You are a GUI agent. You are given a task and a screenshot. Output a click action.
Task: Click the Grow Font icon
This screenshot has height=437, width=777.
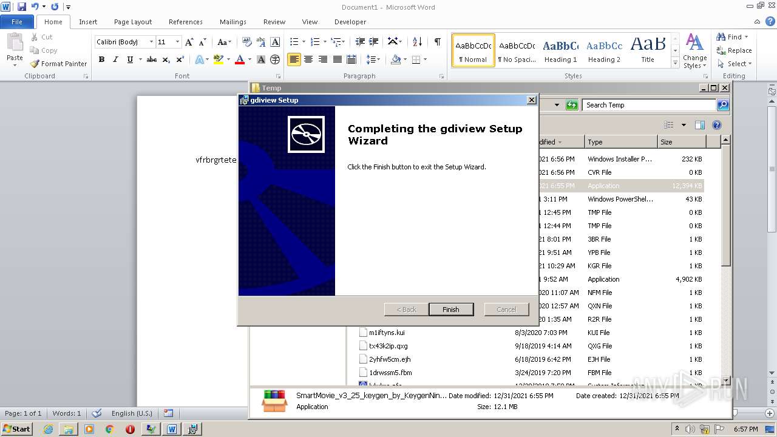189,42
